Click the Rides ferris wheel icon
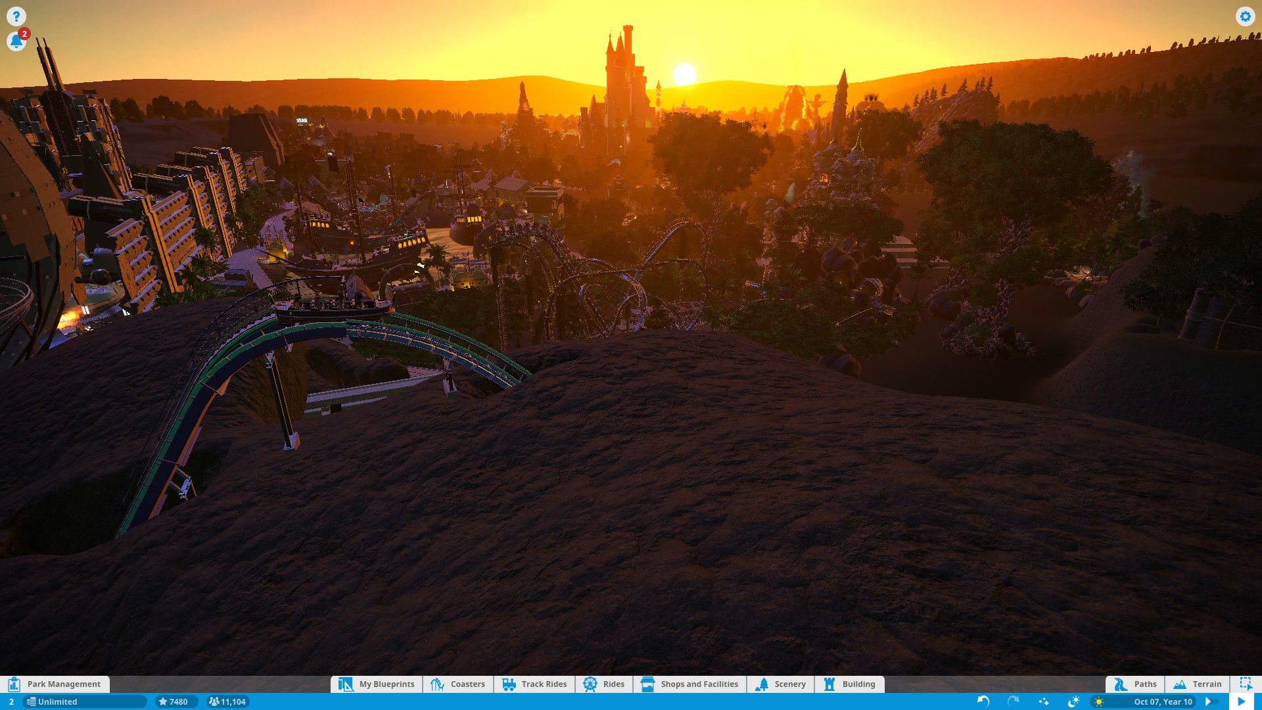This screenshot has height=710, width=1262. (590, 684)
